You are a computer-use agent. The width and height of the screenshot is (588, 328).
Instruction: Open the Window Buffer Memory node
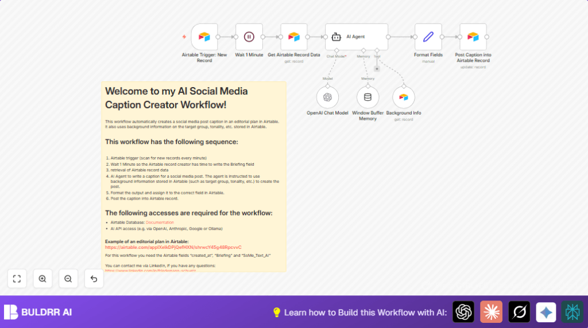coord(367,97)
